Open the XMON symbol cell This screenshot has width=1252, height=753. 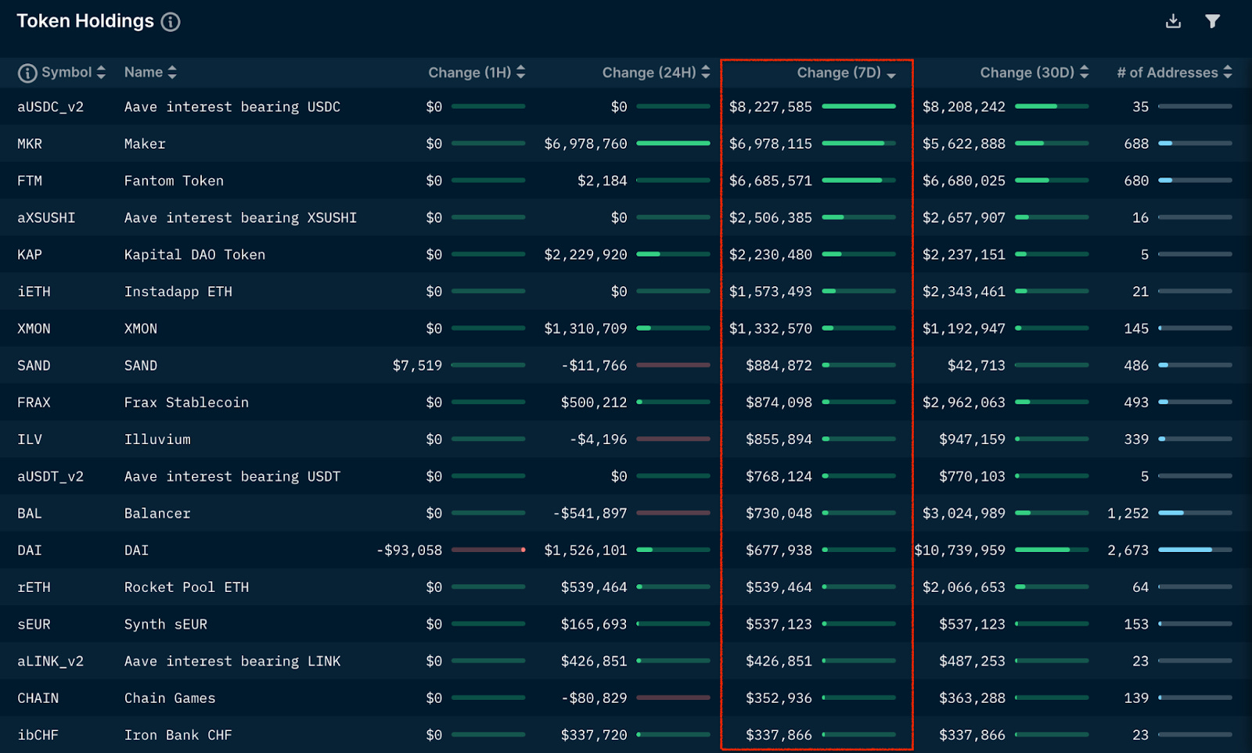[34, 328]
